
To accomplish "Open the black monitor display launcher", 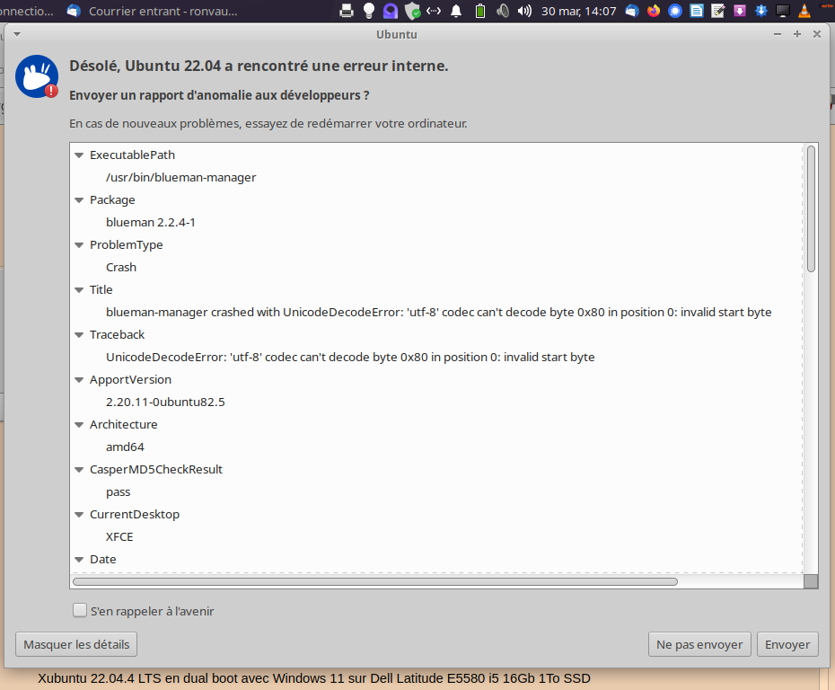I will coord(783,11).
